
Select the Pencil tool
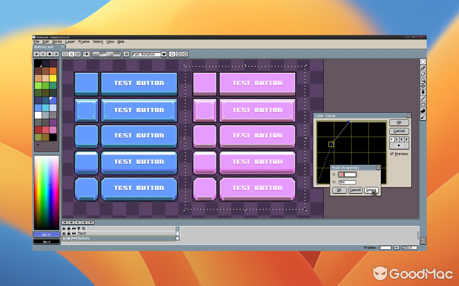[x=423, y=68]
